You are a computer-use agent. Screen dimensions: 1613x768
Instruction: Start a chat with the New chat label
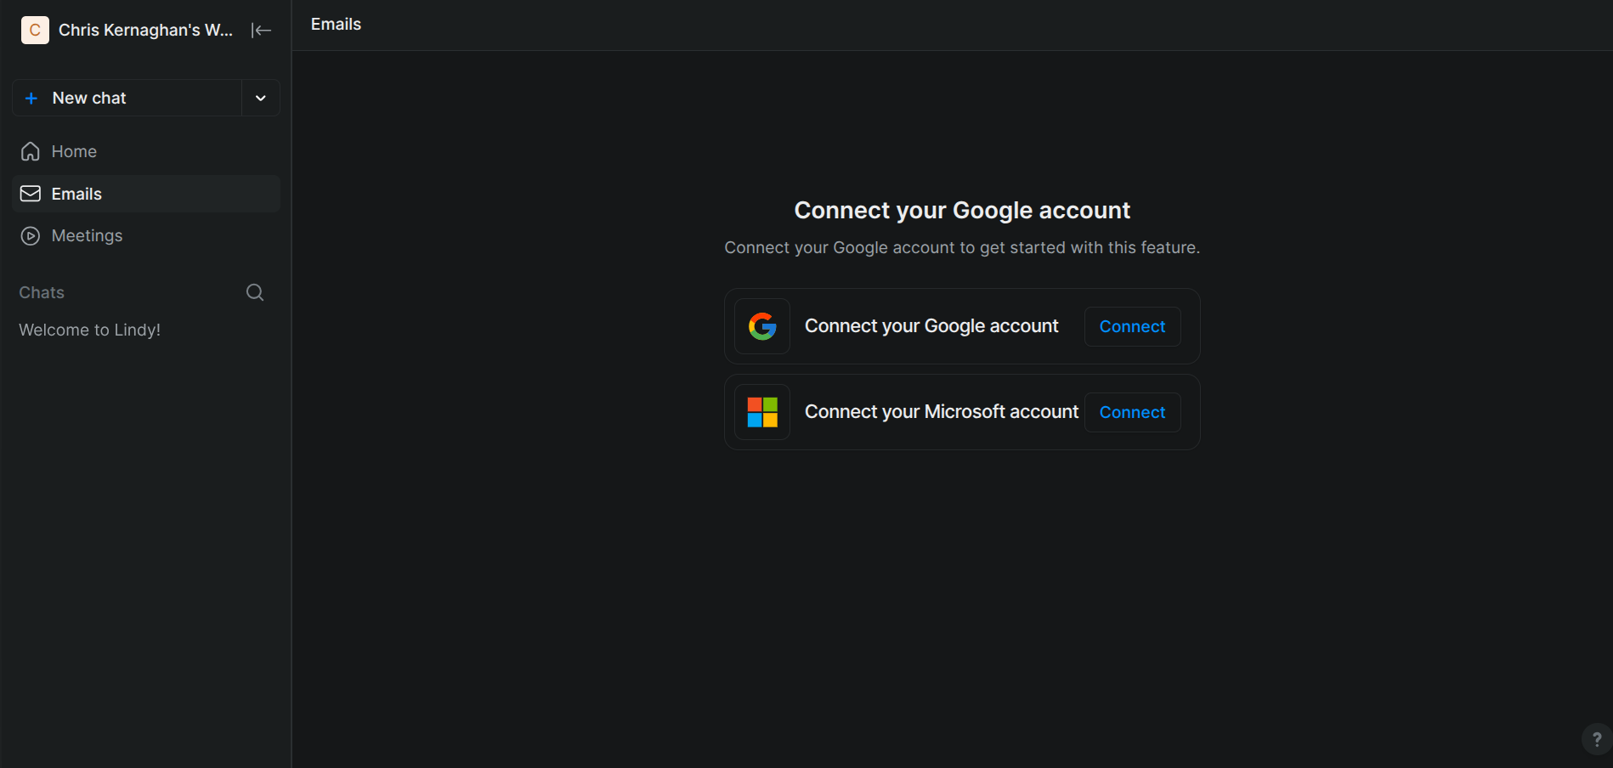click(89, 99)
